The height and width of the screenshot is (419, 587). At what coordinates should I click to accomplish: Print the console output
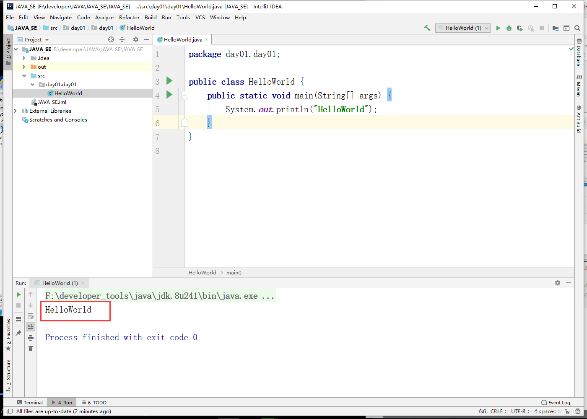[31, 338]
